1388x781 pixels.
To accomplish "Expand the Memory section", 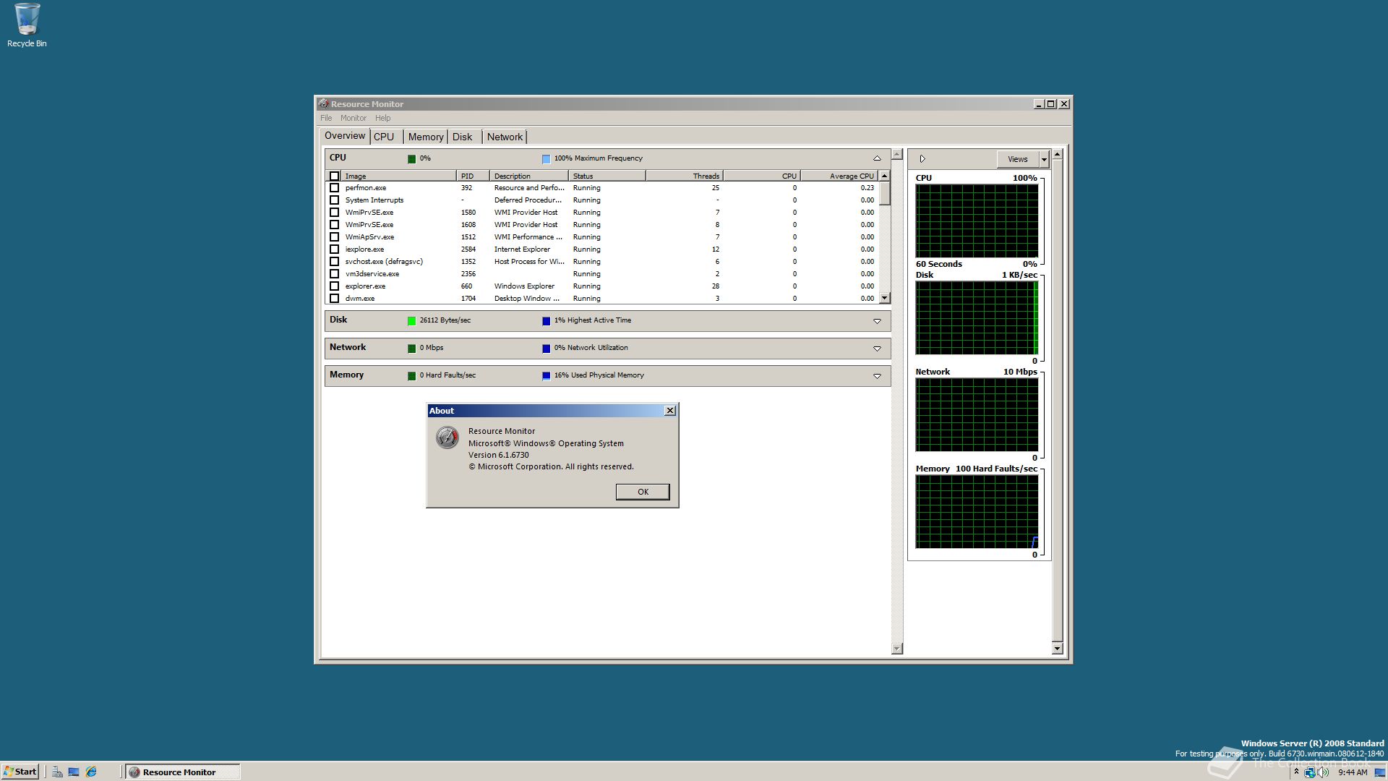I will [x=877, y=376].
